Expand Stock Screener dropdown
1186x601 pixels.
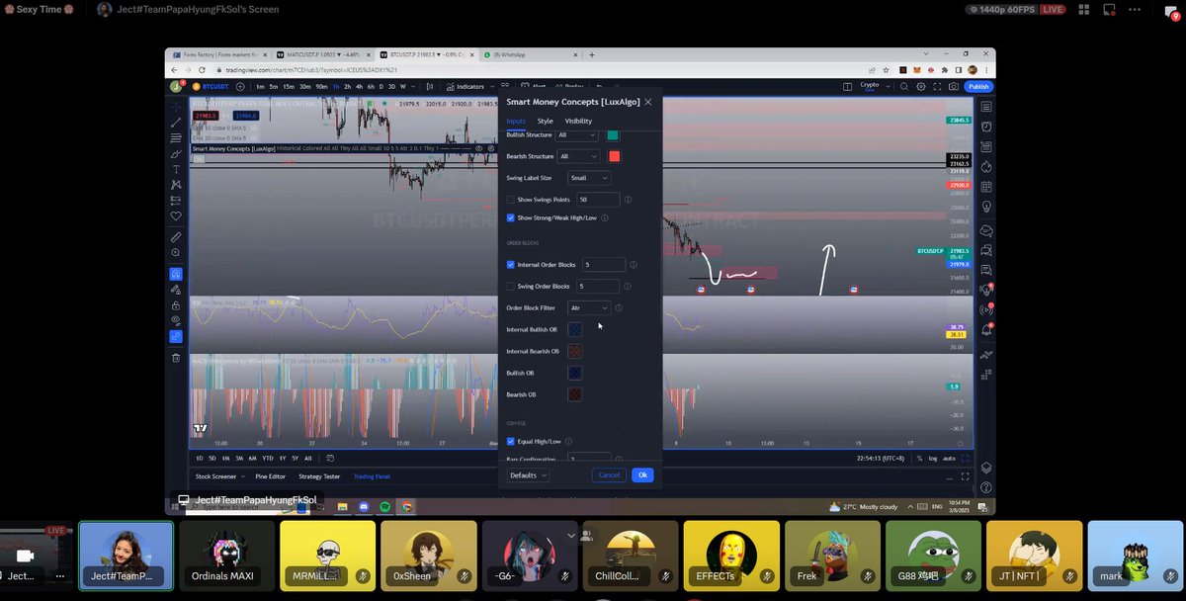(245, 476)
